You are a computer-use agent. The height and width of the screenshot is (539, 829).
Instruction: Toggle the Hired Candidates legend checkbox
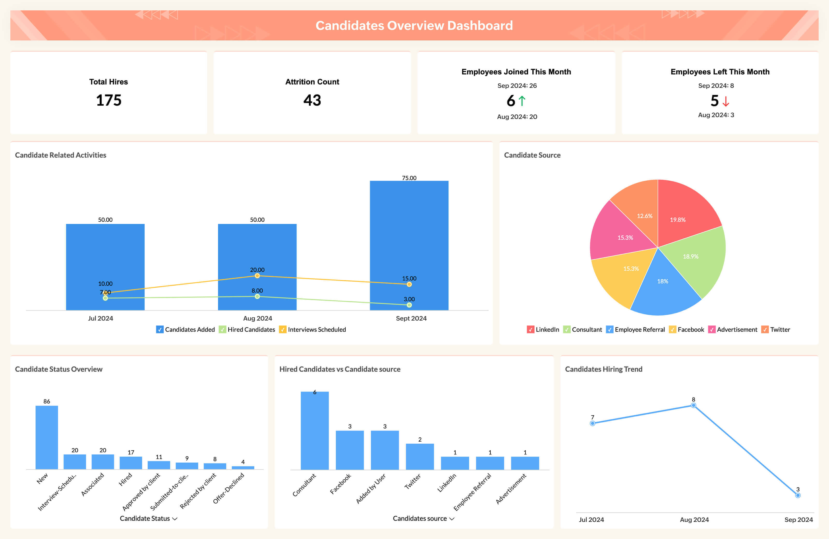[222, 330]
